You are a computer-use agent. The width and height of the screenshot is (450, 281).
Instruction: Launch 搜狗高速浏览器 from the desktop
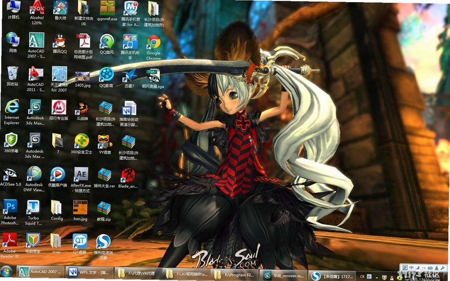click(x=103, y=247)
